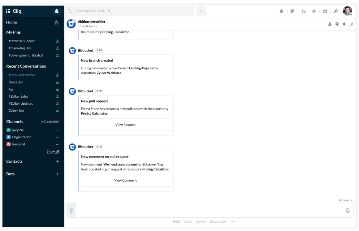Expand the Actions dropdown above composer
Viewport: 359px width, 231px height.
pos(346,200)
